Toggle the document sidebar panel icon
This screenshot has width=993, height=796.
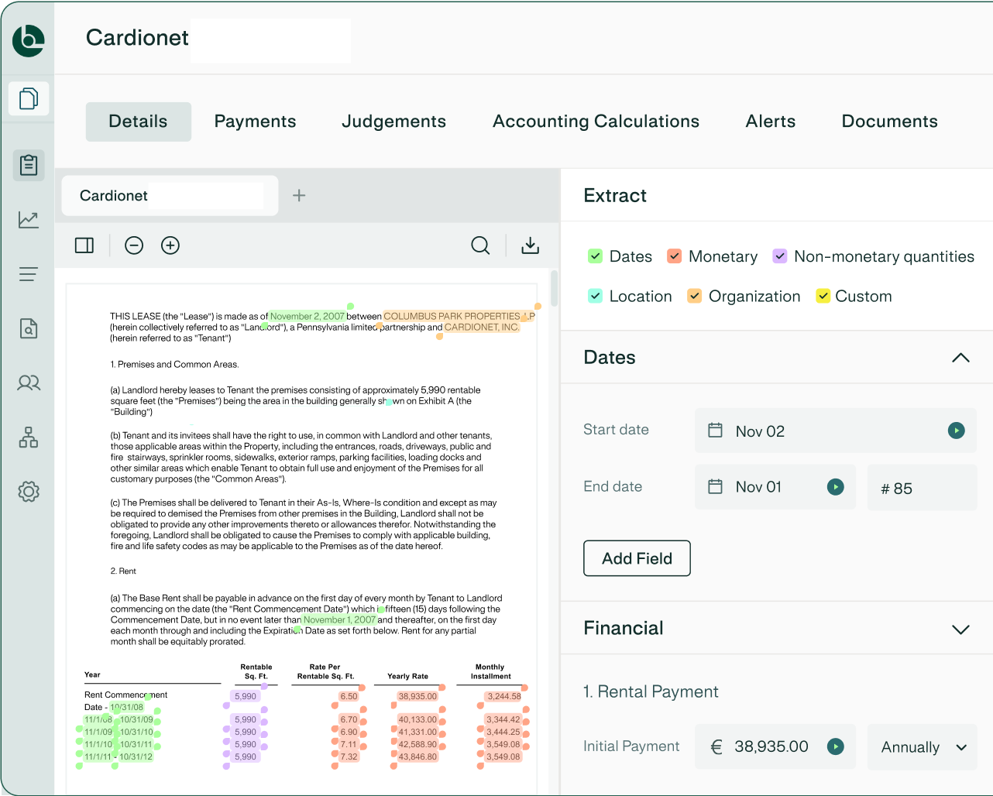pos(84,245)
